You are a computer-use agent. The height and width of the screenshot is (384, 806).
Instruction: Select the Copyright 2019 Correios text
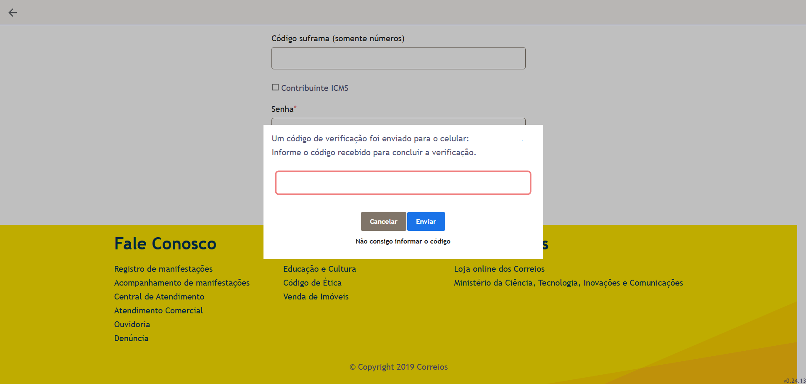(399, 367)
